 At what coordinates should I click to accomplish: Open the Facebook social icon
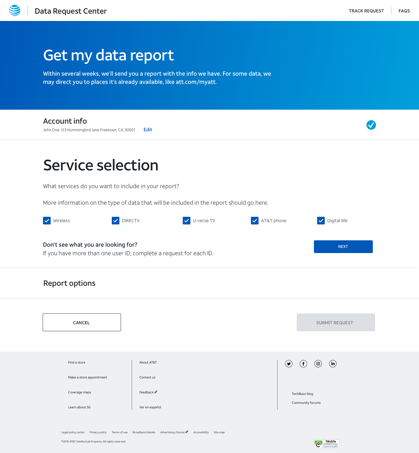(303, 364)
